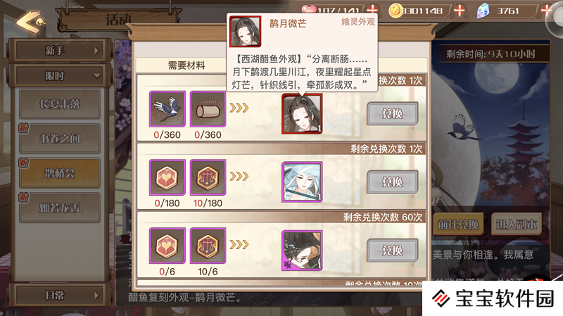Collapse the 限时 category dropdown
The image size is (563, 316).
point(59,76)
